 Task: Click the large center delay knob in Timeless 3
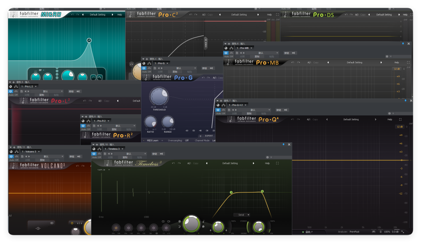192,224
